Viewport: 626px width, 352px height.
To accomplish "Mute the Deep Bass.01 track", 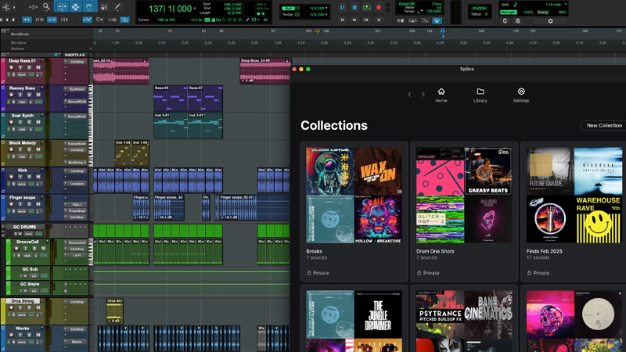I will (x=37, y=68).
